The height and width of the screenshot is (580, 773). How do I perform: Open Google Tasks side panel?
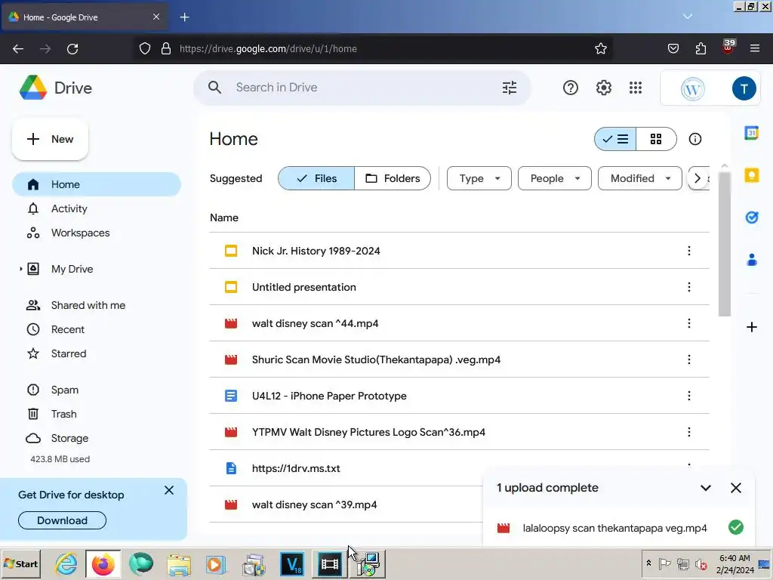coord(751,217)
